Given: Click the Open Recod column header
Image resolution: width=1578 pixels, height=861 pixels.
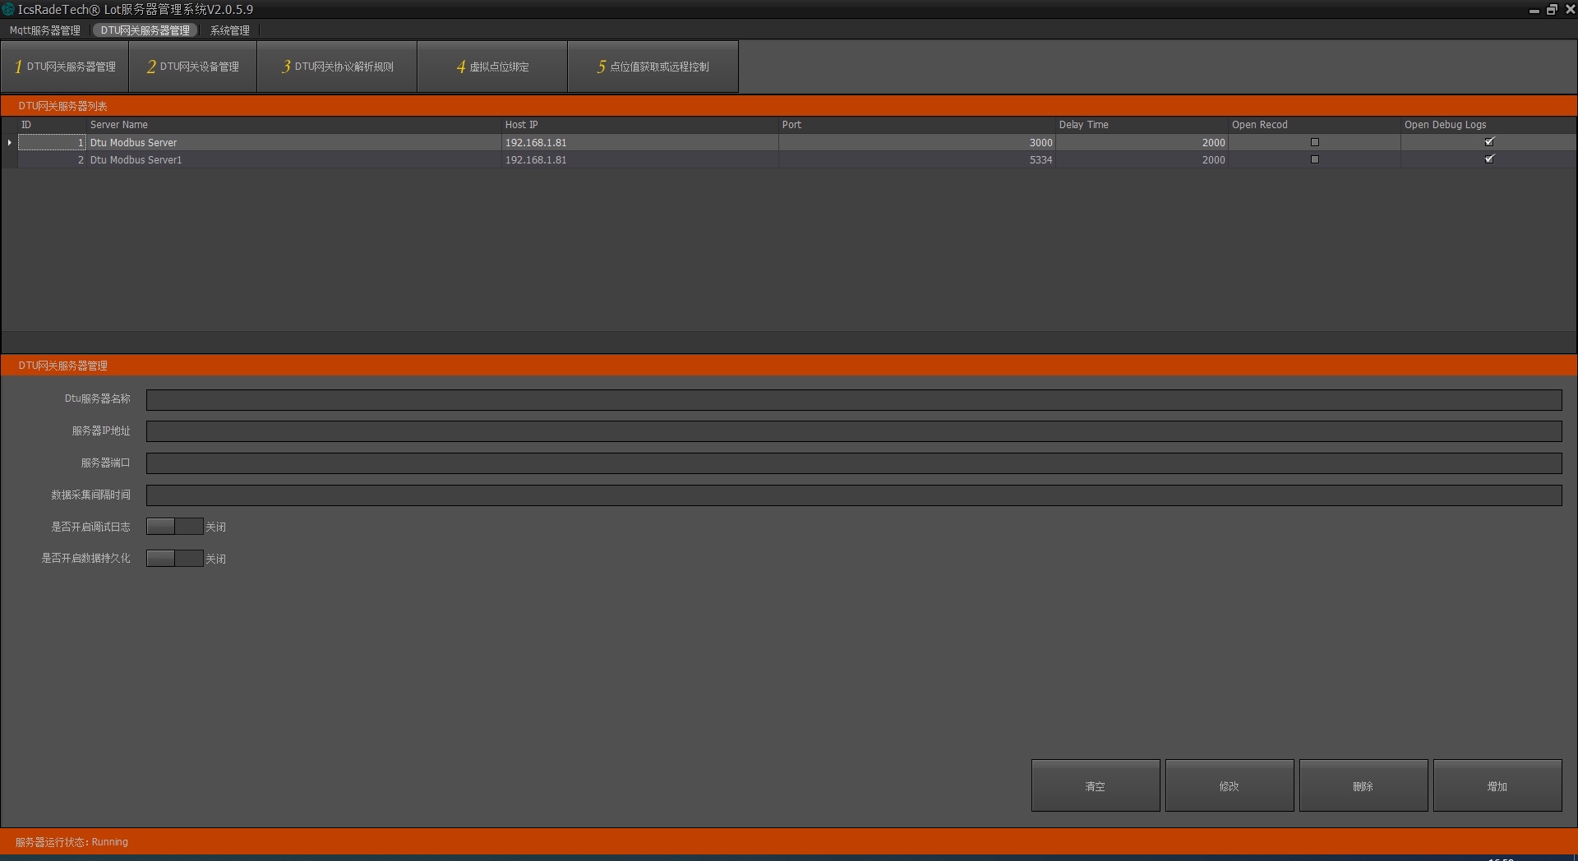Looking at the screenshot, I should 1314,125.
